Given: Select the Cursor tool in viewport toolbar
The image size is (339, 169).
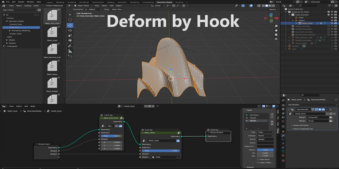Looking at the screenshot, I should coord(70,20).
